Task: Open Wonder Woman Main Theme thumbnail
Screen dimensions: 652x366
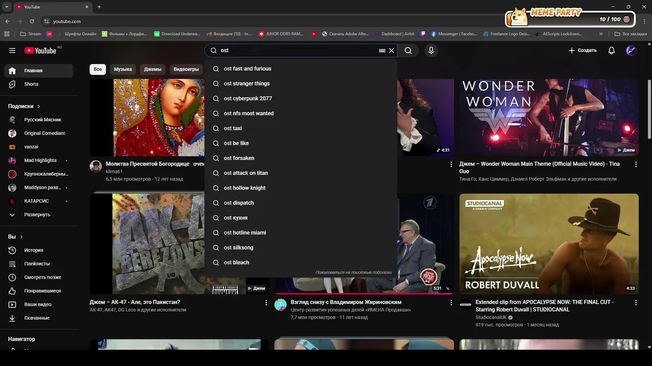Action: [549, 117]
